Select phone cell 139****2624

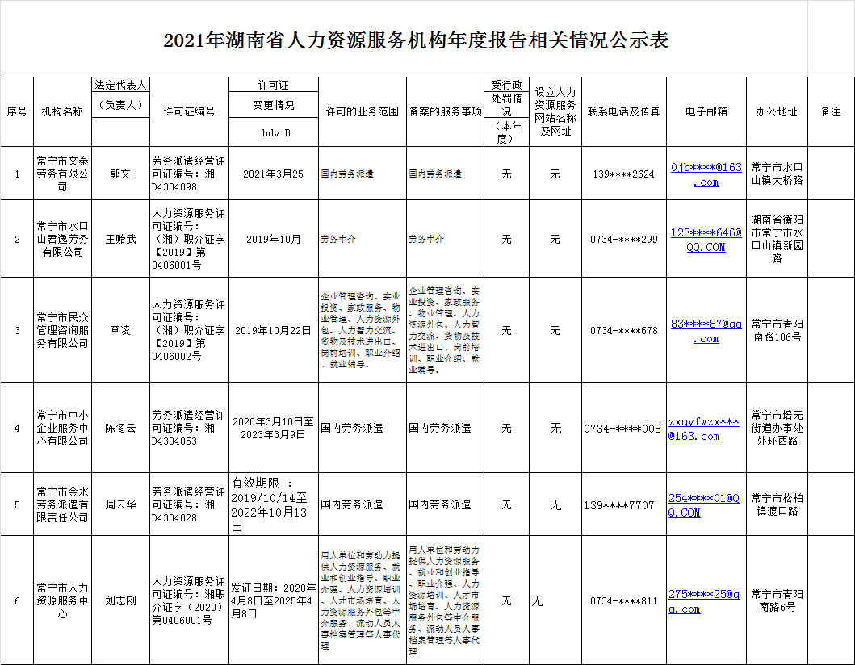tap(624, 174)
